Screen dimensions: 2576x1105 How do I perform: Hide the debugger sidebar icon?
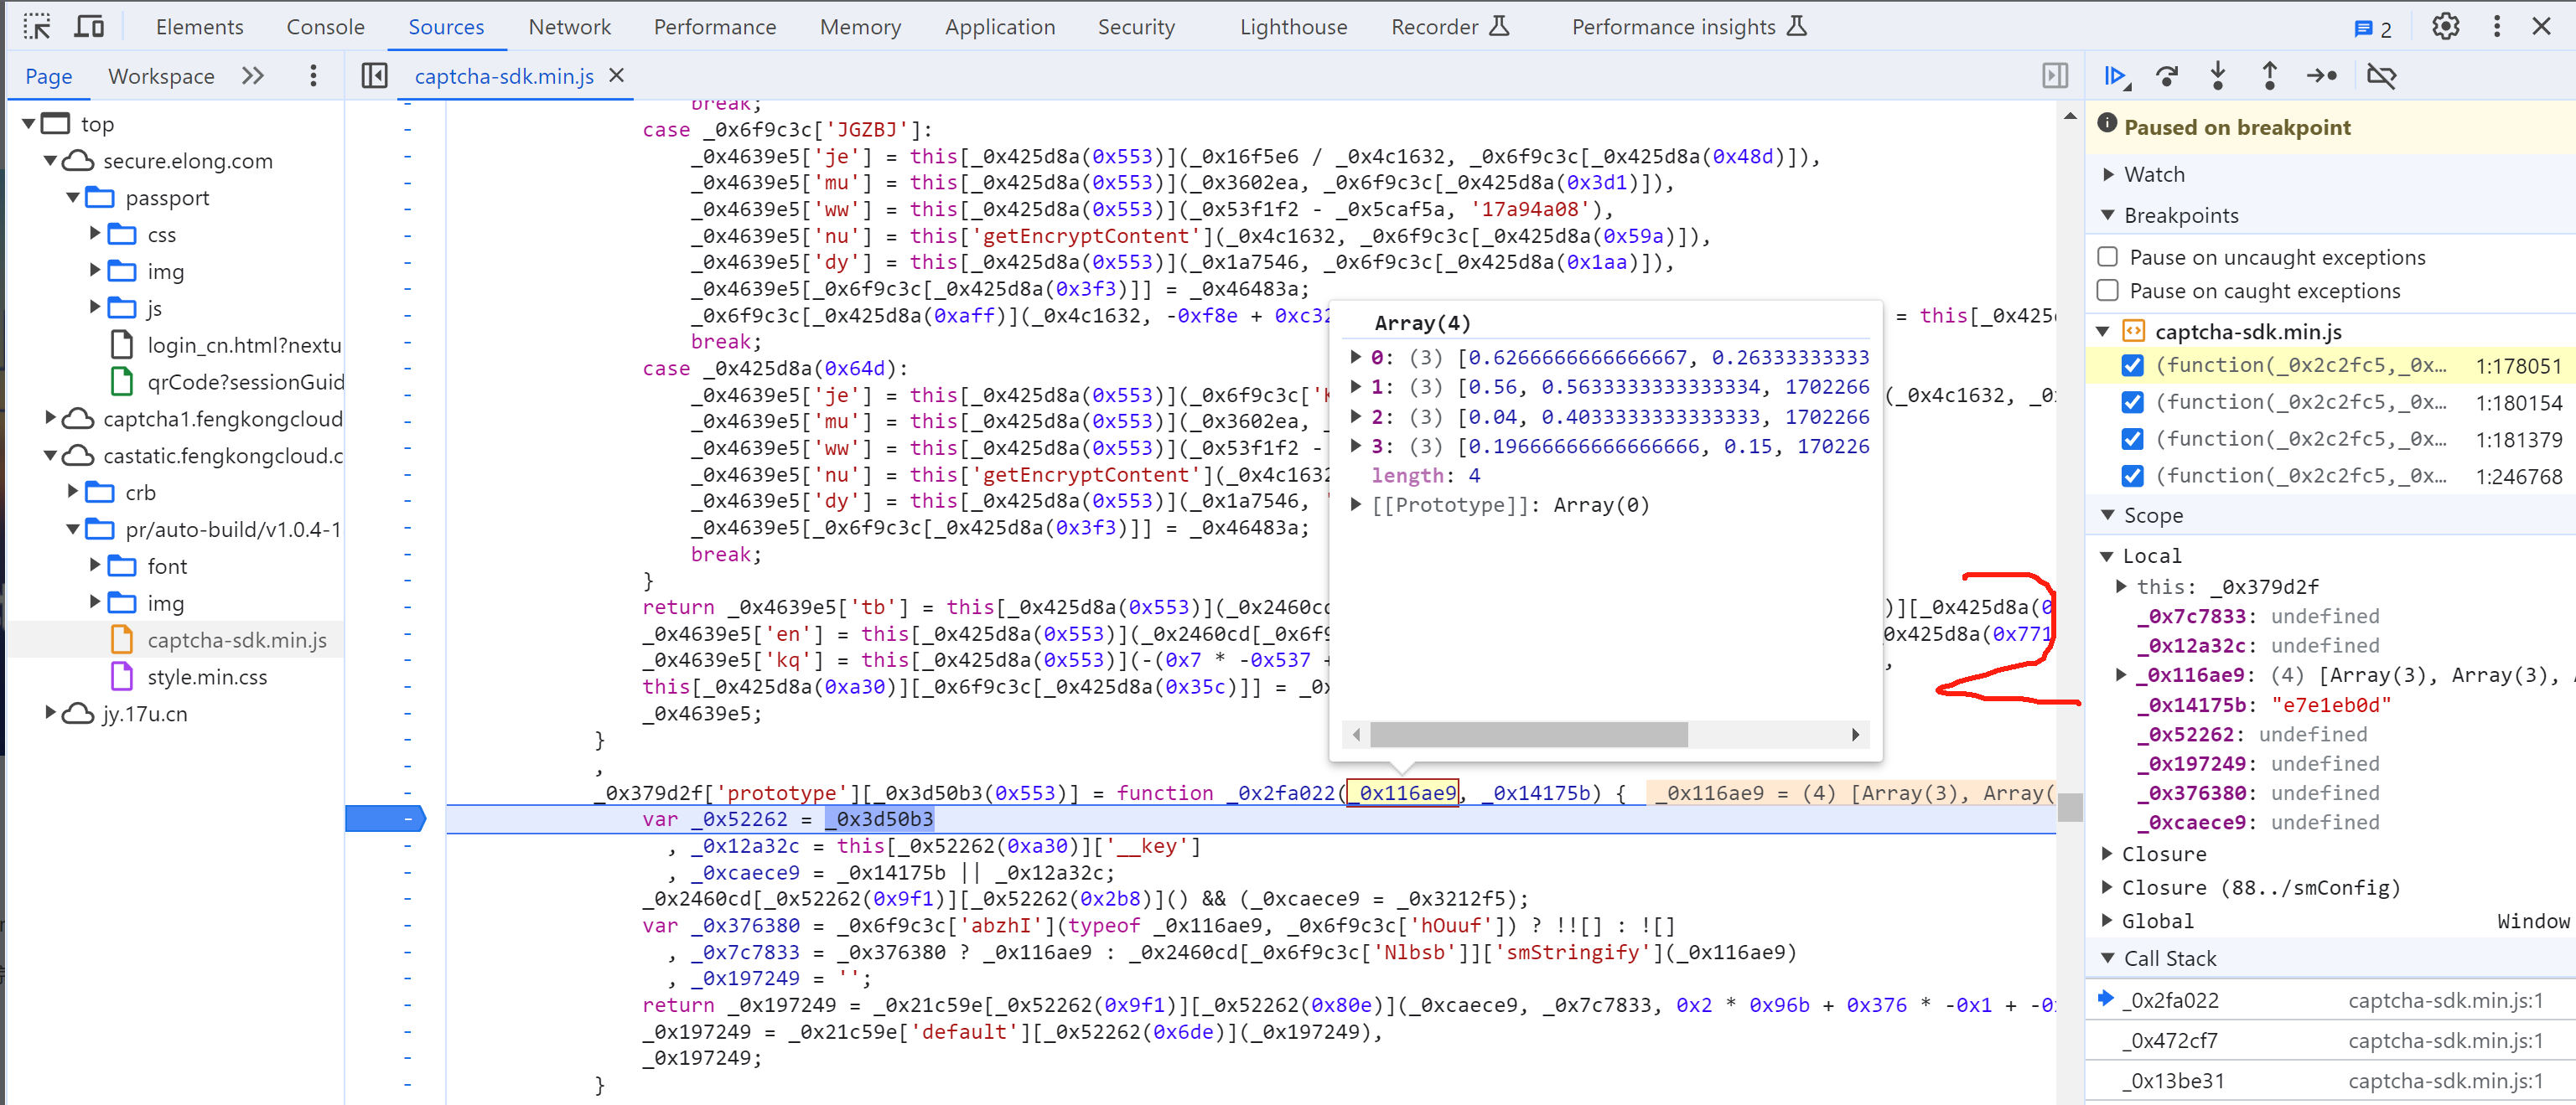point(2055,76)
